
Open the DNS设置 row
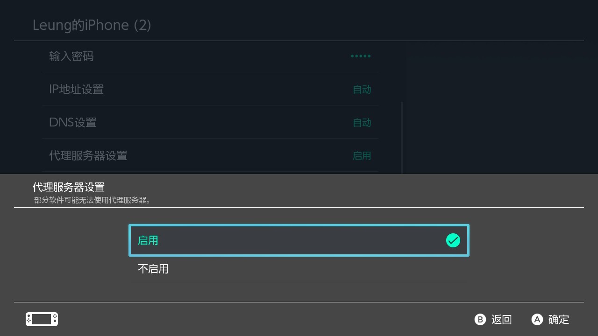(210, 122)
